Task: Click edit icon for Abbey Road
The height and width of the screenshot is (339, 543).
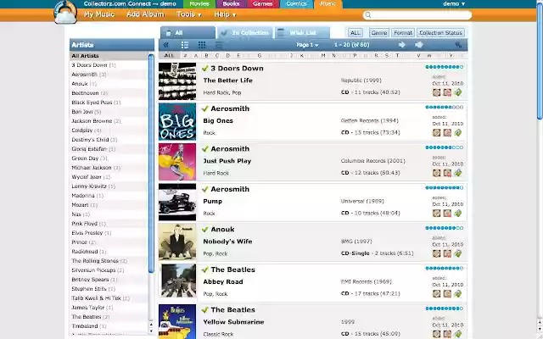Action: pyautogui.click(x=437, y=294)
